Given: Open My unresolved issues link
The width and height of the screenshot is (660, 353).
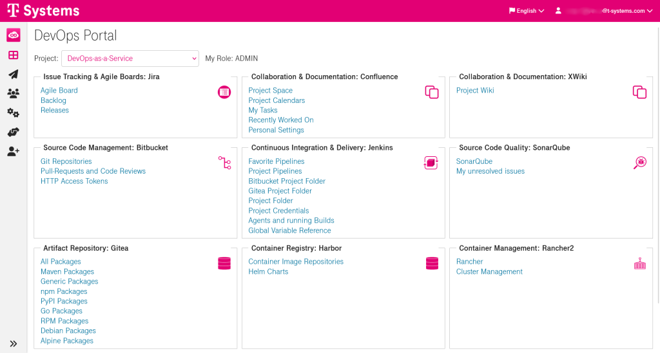Looking at the screenshot, I should [490, 171].
